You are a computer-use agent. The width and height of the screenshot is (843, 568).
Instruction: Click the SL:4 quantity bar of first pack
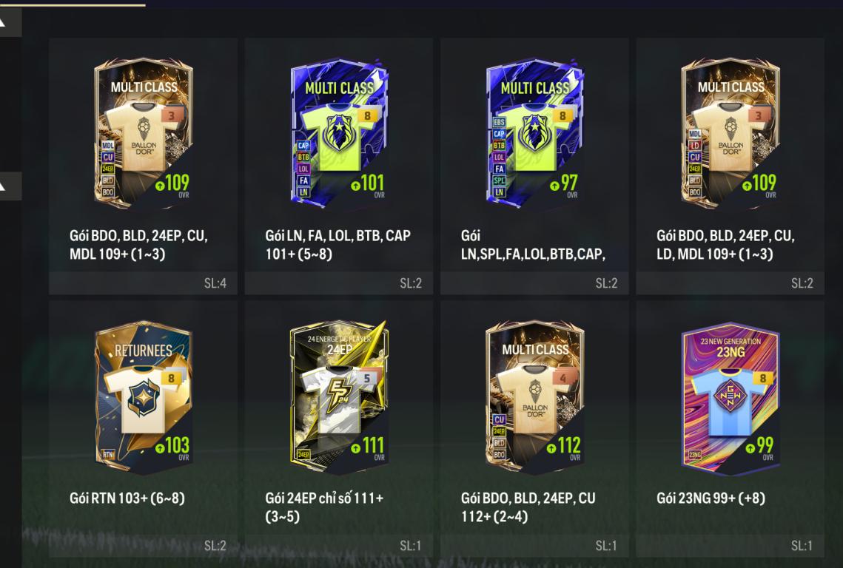143,283
